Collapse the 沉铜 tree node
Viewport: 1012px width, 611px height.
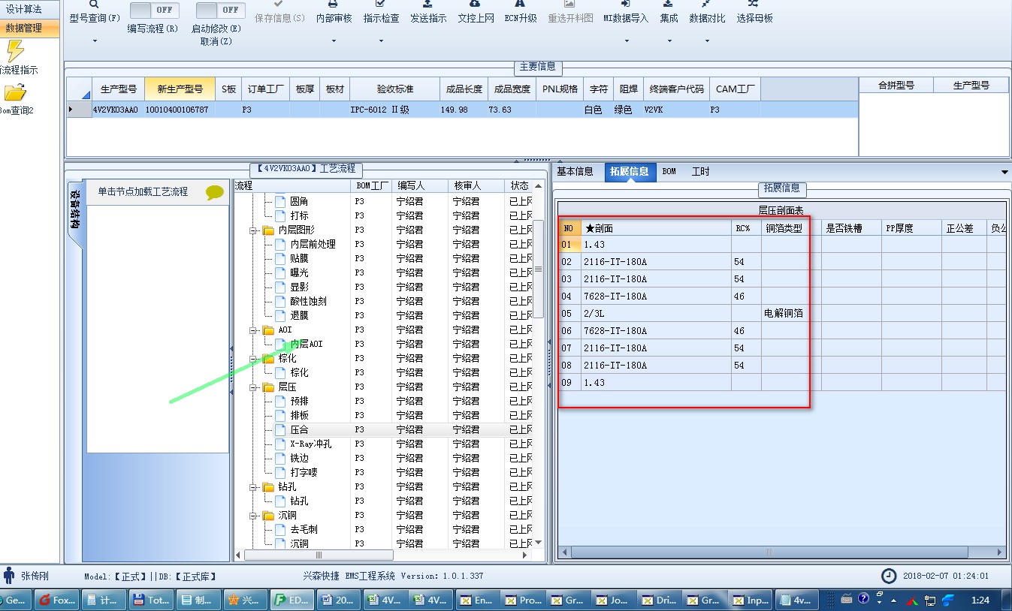pyautogui.click(x=254, y=516)
